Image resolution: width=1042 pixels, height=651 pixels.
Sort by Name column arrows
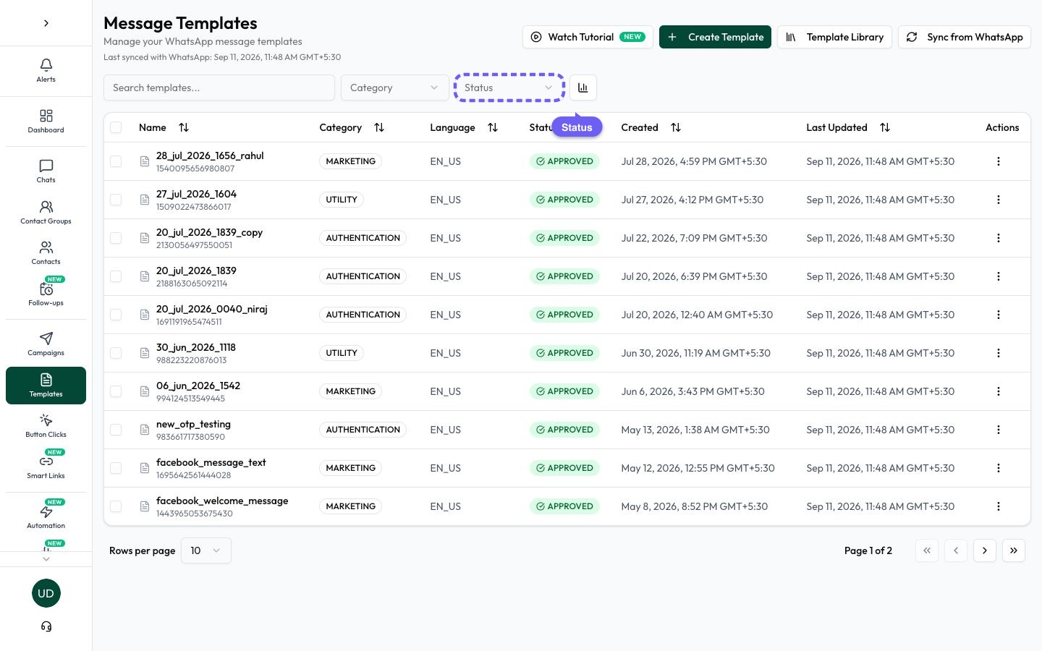tap(184, 127)
